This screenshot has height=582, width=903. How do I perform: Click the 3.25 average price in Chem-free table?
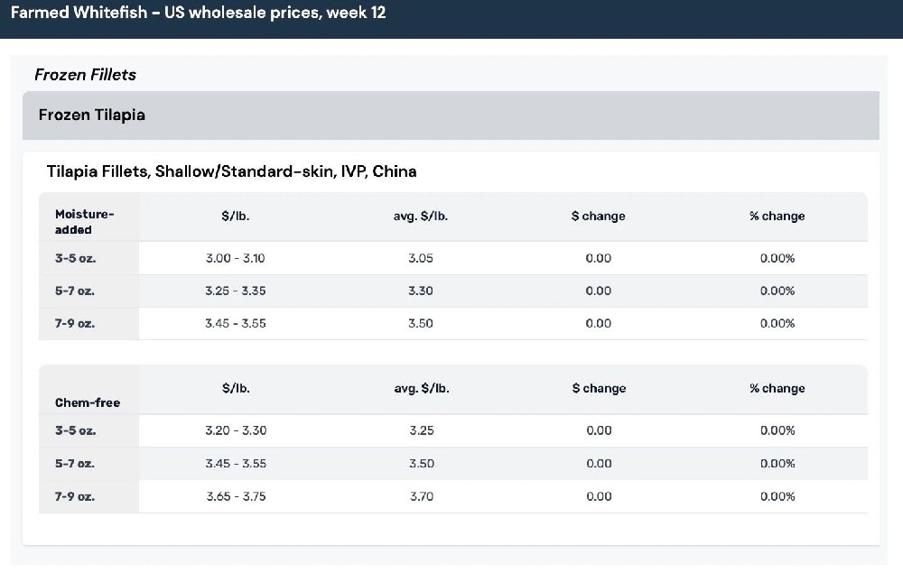pyautogui.click(x=421, y=431)
